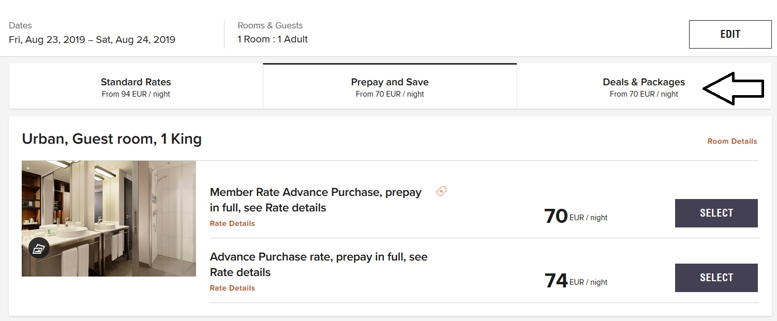Click the 1 Room : 1 Adult text
Viewport: 777px width, 321px height.
tap(273, 39)
